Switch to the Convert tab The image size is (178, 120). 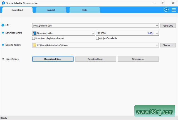point(51,10)
